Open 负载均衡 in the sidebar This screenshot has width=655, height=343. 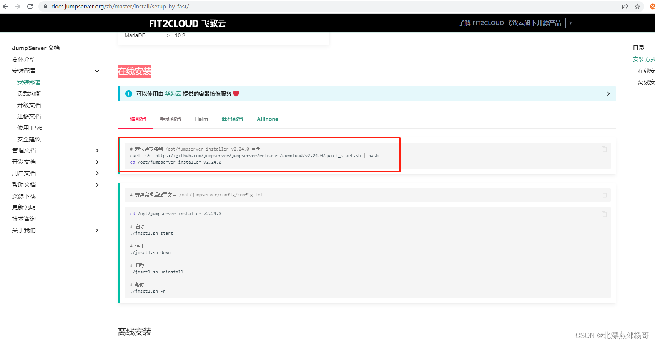29,94
